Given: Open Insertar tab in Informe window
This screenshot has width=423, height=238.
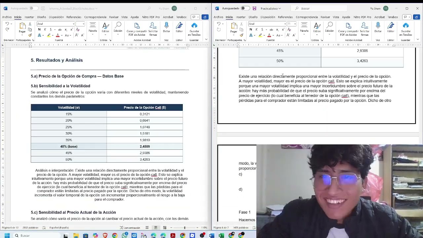Looking at the screenshot, I should [x=29, y=17].
